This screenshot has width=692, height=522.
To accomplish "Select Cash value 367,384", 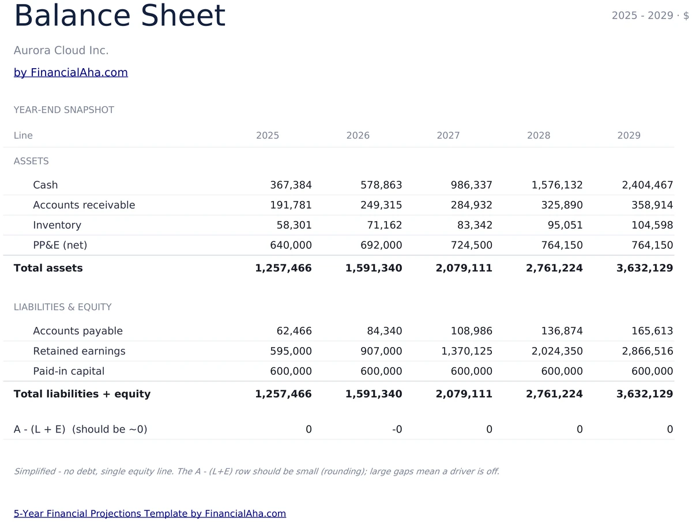I will coord(291,185).
